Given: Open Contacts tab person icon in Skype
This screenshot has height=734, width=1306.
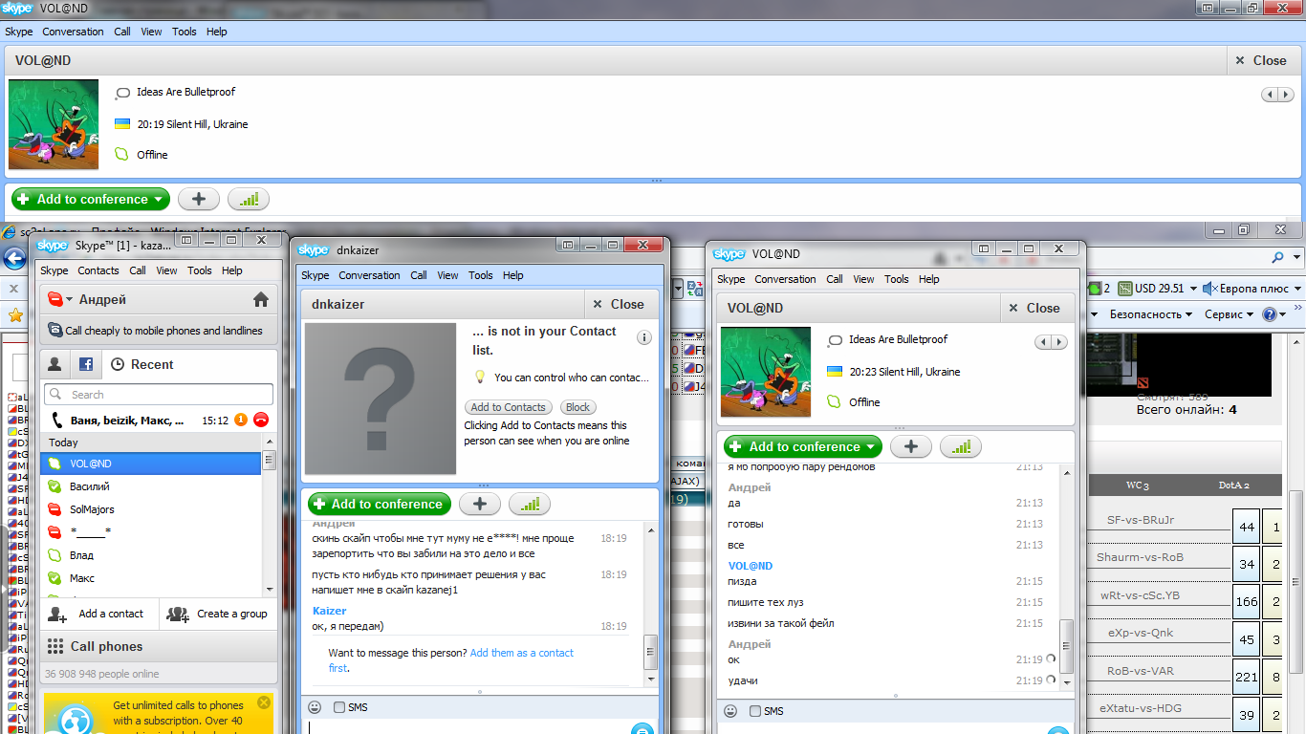Looking at the screenshot, I should (55, 364).
